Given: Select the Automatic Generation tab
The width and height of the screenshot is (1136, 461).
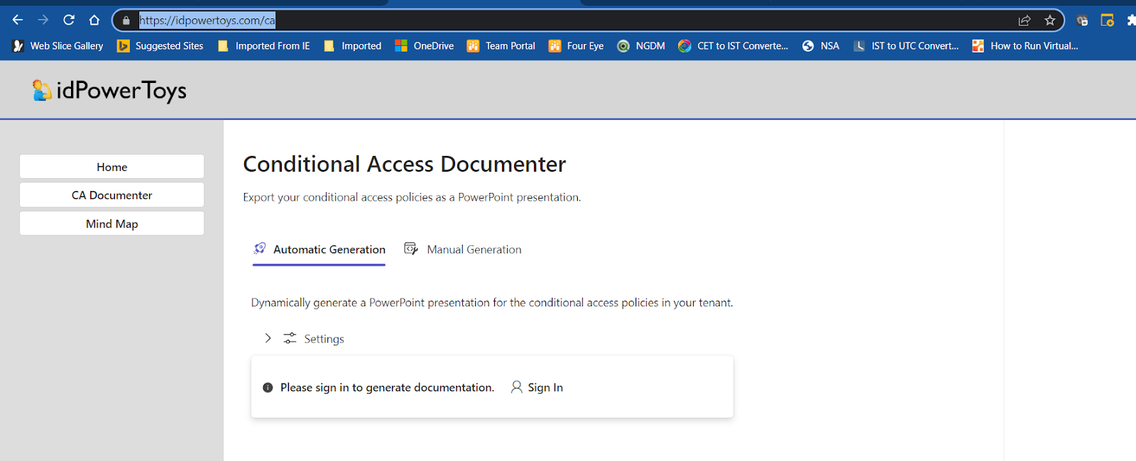Looking at the screenshot, I should click(319, 250).
